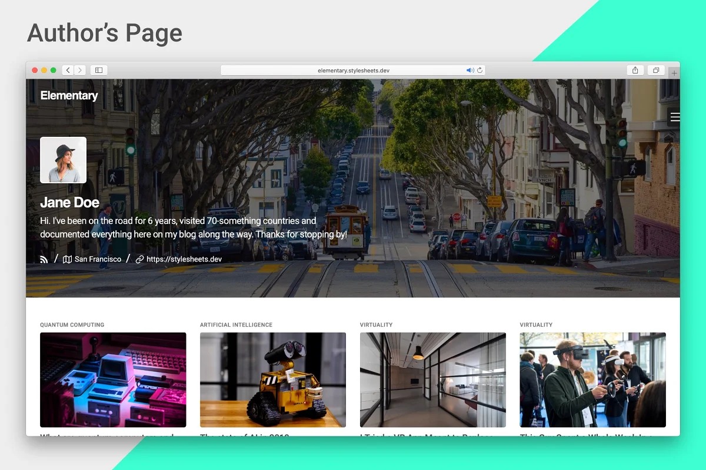Open the Wall-E robot article thumbnail
Image resolution: width=706 pixels, height=470 pixels.
tap(273, 380)
